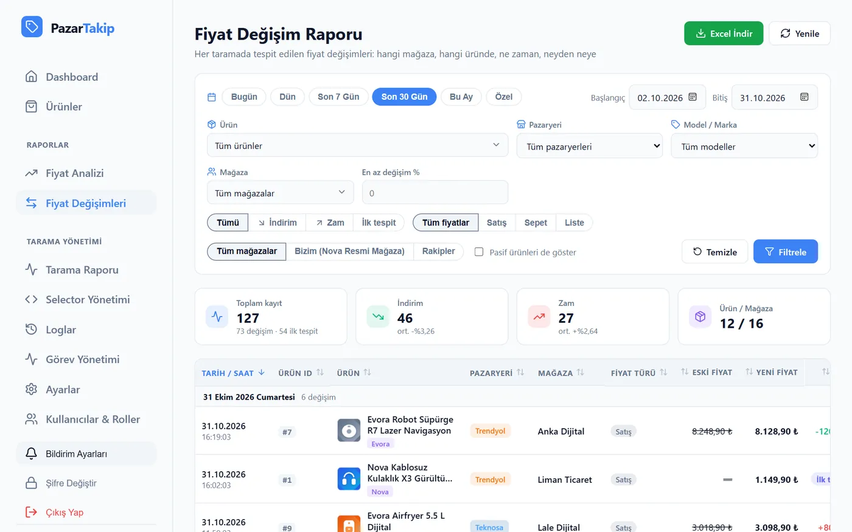Open the calendar icon in Bitiş date field

pos(805,97)
